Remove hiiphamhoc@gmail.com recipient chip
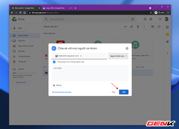 (81, 56)
